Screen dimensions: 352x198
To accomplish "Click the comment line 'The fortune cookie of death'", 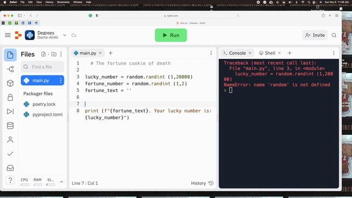I will click(130, 63).
